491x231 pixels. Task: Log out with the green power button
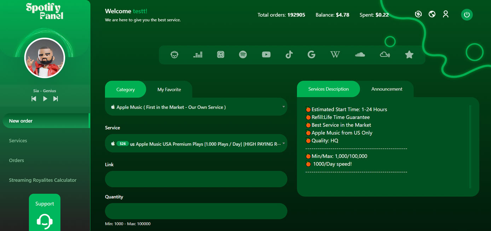point(467,14)
